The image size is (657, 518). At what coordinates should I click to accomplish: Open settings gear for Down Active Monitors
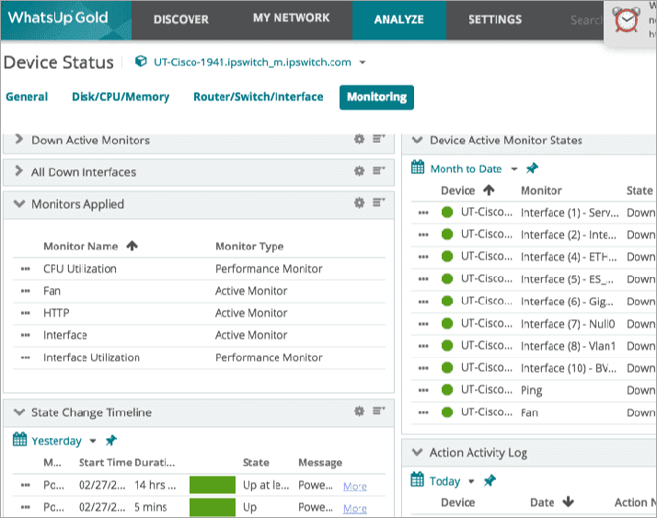(x=359, y=139)
